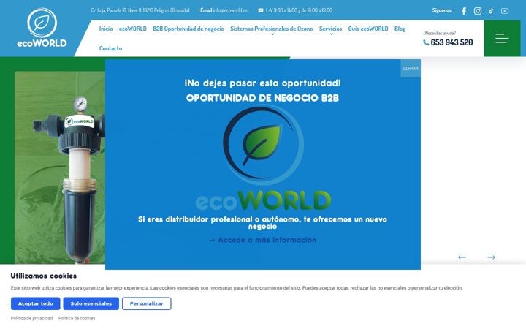Go to next slide with right arrow
This screenshot has width=526, height=329.
(491, 257)
